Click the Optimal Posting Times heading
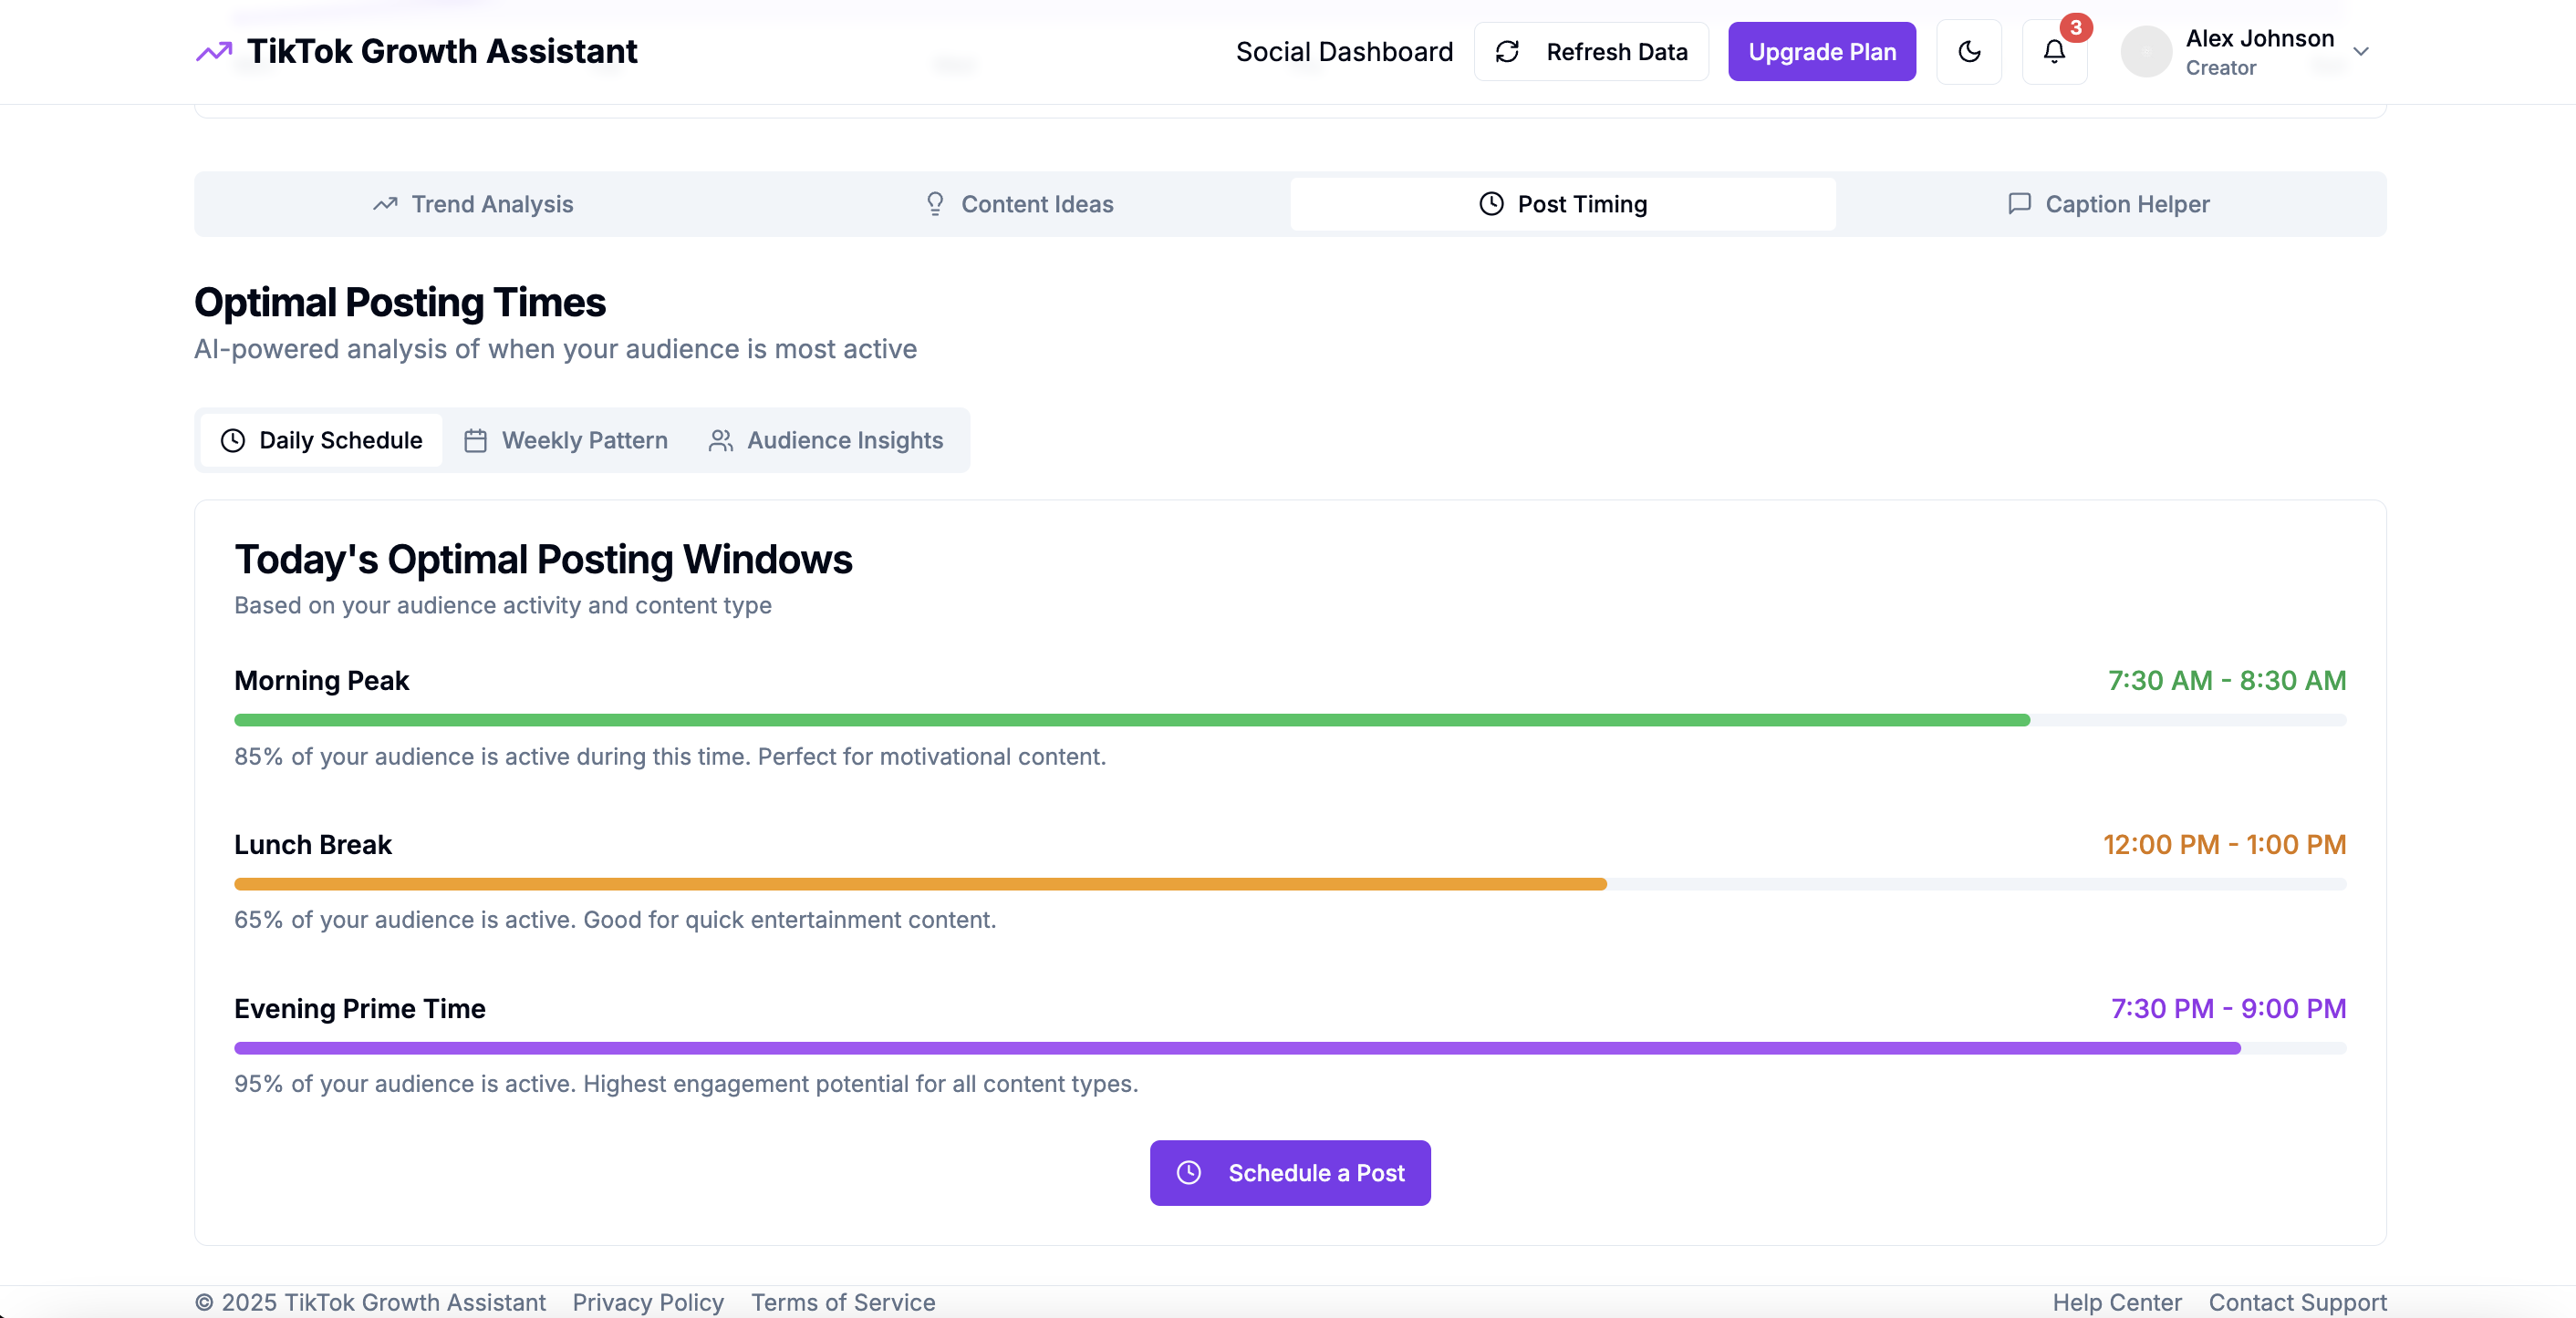 coord(399,303)
